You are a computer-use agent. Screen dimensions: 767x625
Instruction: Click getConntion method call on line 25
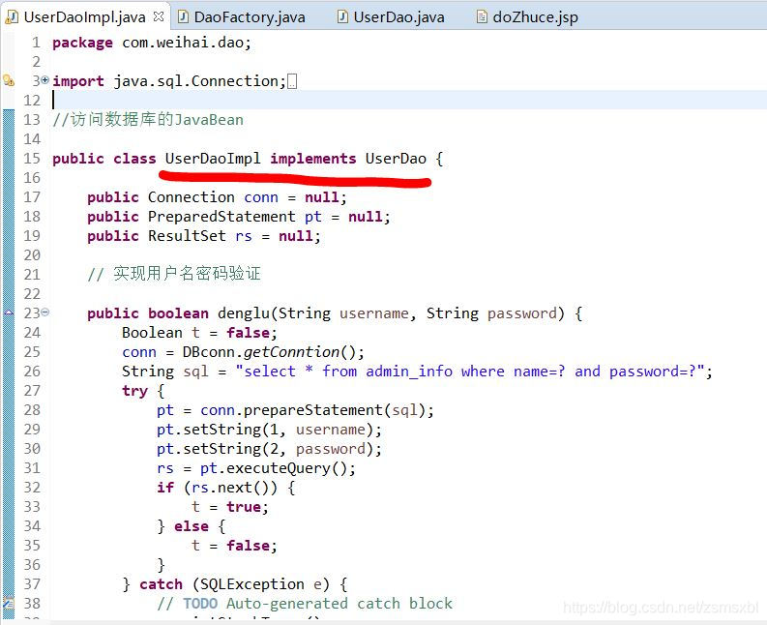tap(291, 352)
